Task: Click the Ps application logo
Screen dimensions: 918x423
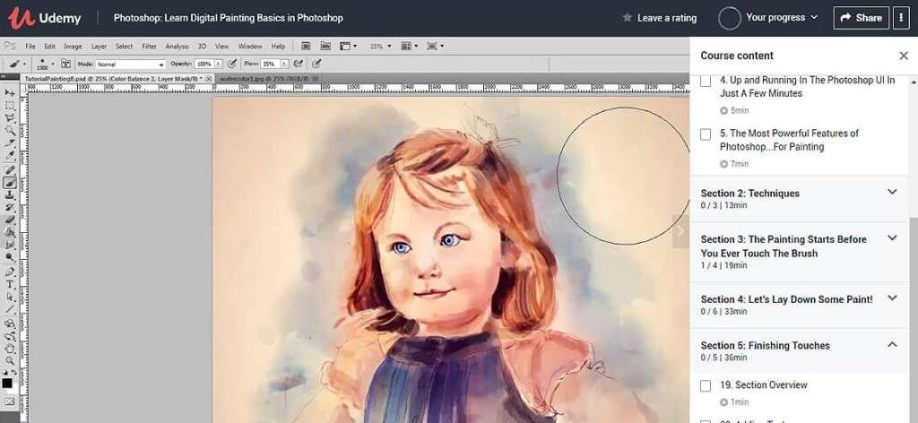Action: (9, 47)
